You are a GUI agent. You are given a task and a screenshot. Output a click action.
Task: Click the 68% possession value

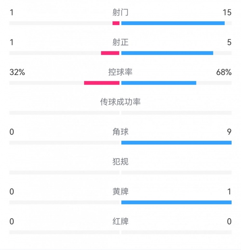[224, 72]
